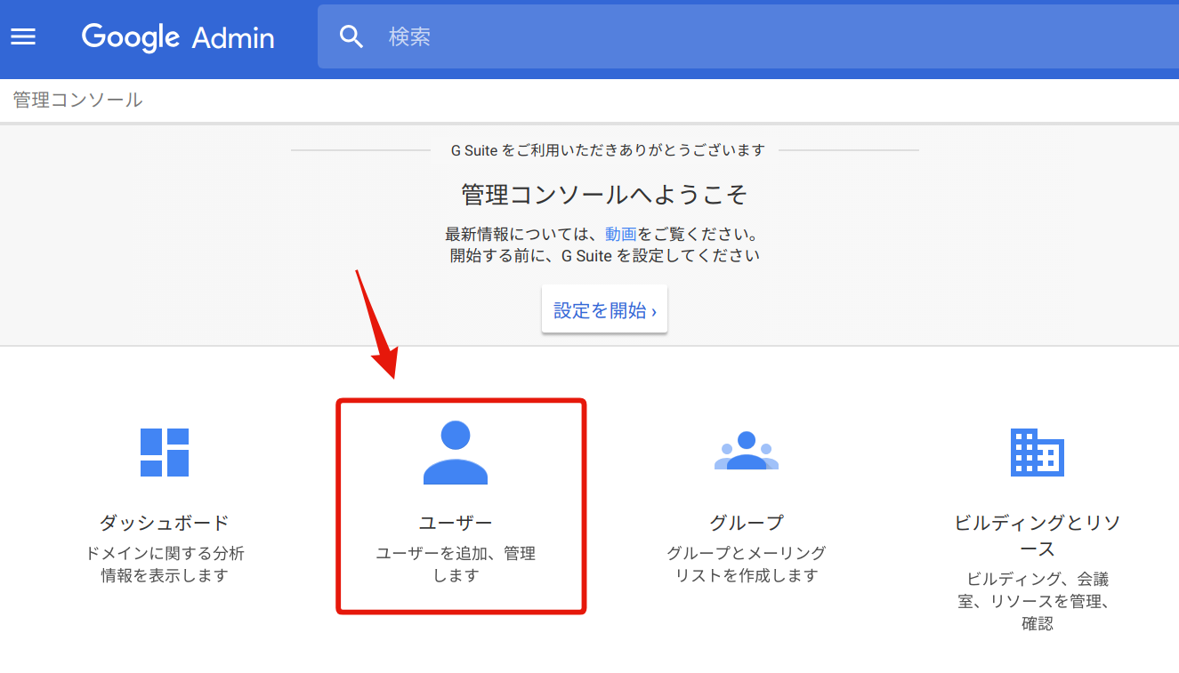Click the ビルディングとリソース title
This screenshot has width=1179, height=673.
tap(1038, 535)
